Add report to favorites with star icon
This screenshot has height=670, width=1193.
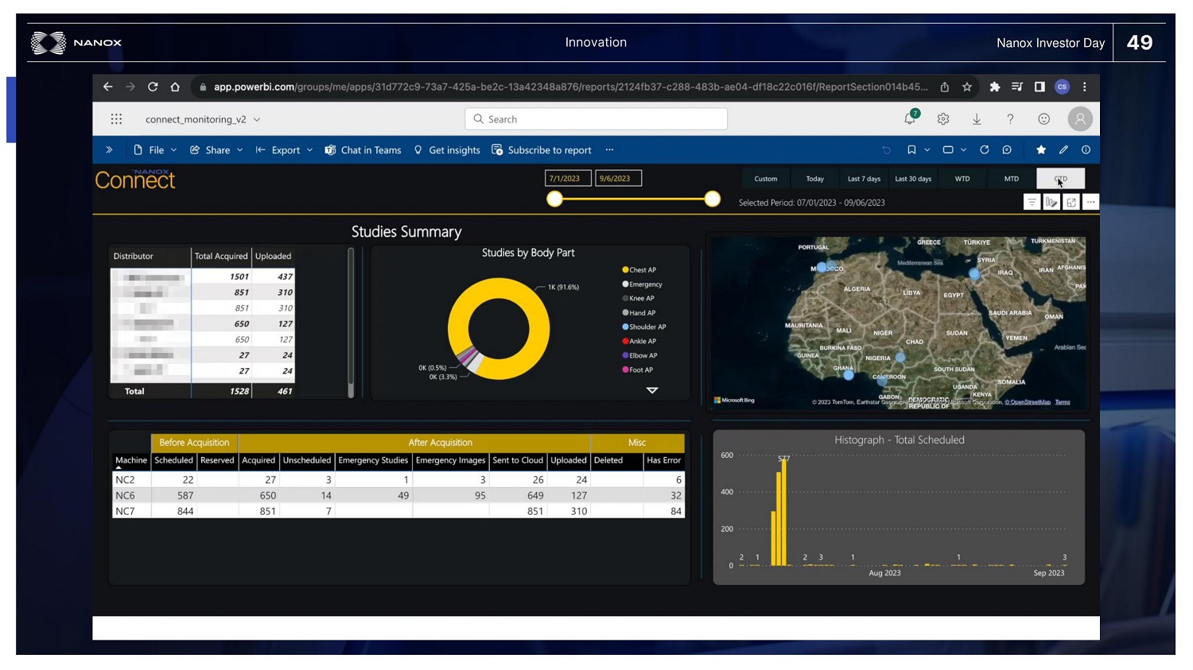click(1040, 149)
